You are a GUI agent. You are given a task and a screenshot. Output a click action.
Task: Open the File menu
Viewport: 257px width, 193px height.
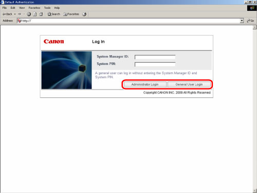5,8
